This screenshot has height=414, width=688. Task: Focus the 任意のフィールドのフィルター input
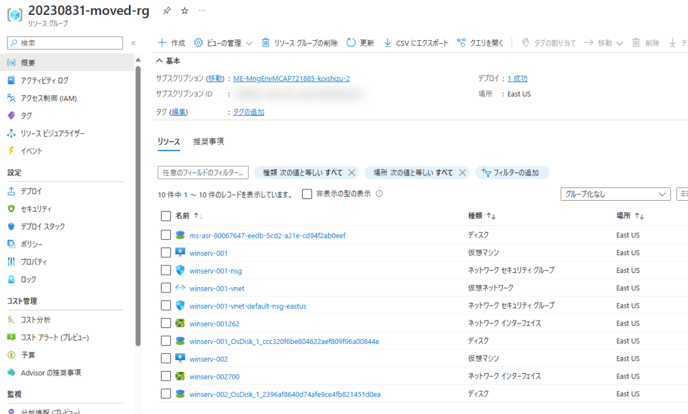coord(203,173)
